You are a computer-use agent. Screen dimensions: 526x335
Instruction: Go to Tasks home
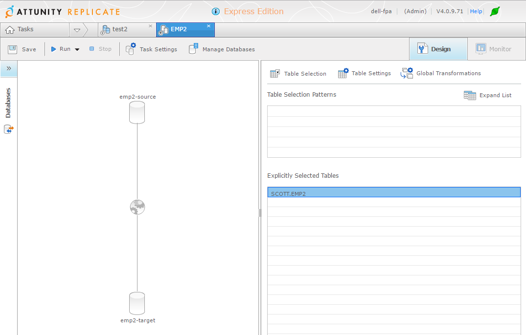click(20, 29)
